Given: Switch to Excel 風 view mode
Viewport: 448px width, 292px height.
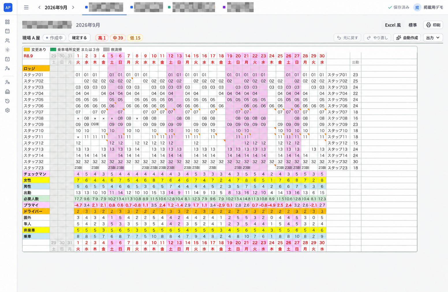Looking at the screenshot, I should [x=393, y=25].
